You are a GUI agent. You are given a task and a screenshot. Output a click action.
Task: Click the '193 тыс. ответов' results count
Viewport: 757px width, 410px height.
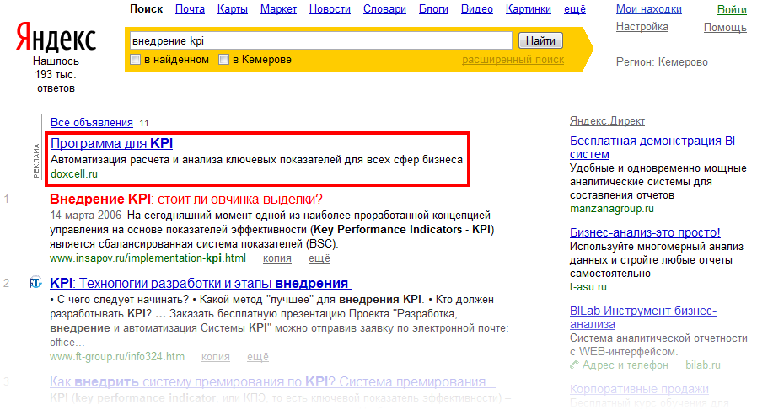[56, 81]
